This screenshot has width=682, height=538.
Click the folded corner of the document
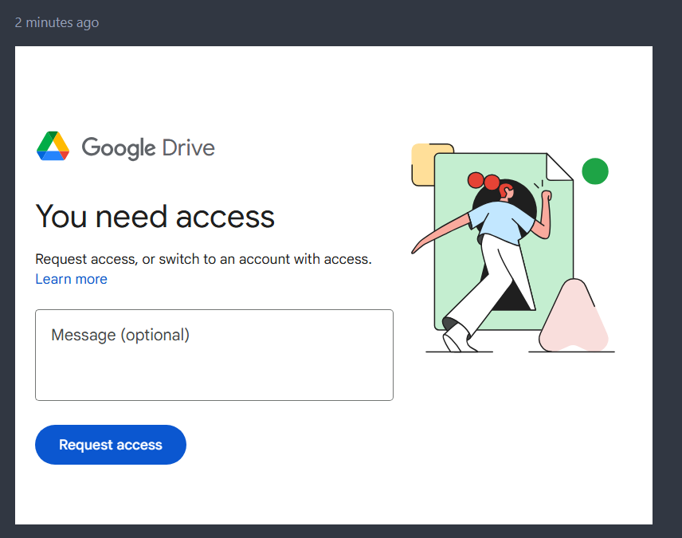pos(559,167)
